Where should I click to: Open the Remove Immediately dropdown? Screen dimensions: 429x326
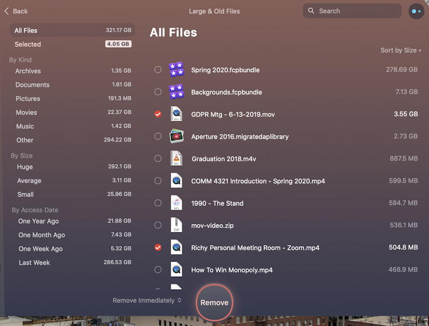[147, 300]
